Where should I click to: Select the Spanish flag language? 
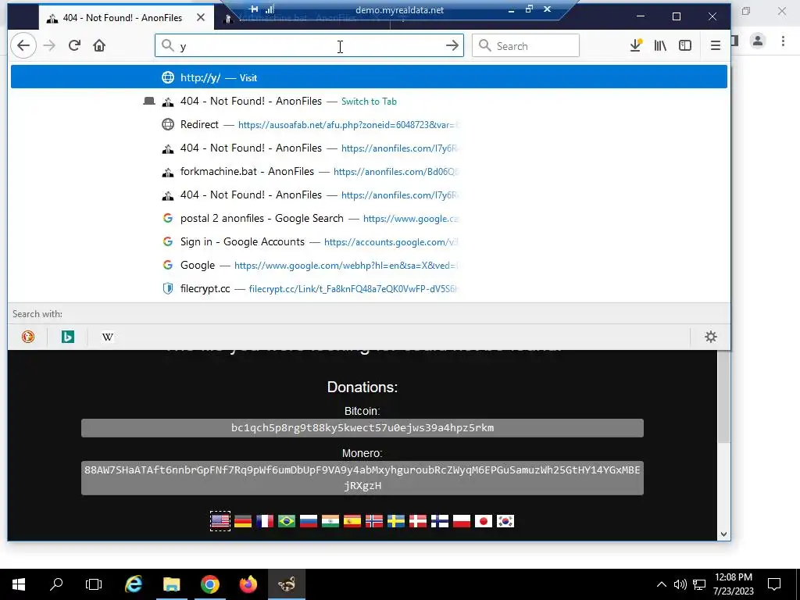[x=352, y=521]
